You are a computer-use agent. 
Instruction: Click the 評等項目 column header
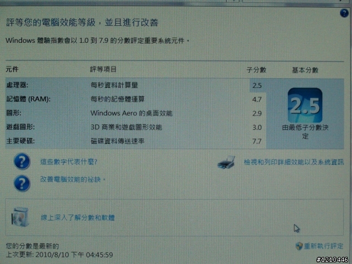103,69
